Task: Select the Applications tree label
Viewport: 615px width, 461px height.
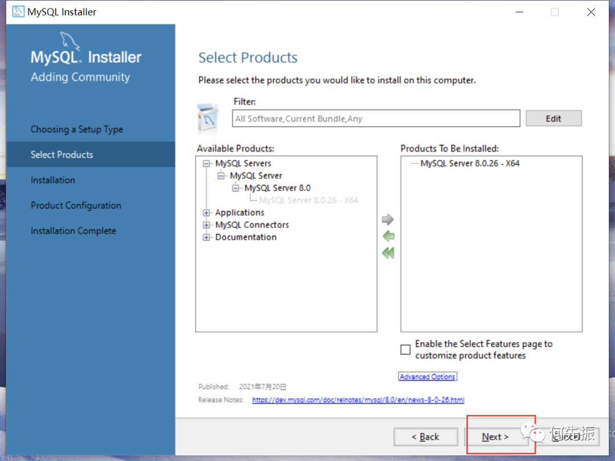Action: (240, 212)
